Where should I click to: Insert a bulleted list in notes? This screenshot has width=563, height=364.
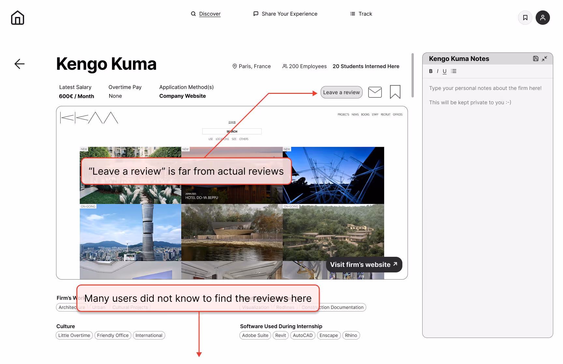(454, 71)
